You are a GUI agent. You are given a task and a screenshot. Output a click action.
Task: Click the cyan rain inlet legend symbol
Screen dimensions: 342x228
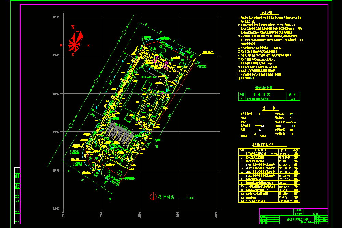click(x=294, y=126)
